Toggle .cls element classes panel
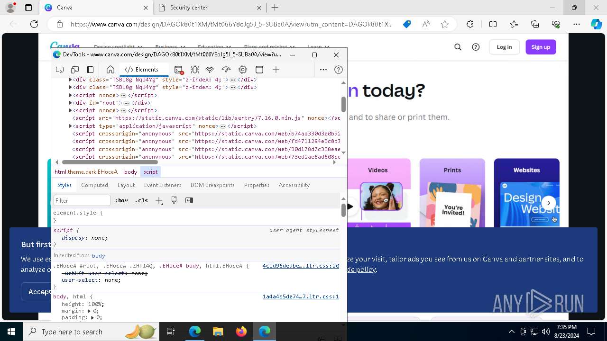 tap(141, 200)
